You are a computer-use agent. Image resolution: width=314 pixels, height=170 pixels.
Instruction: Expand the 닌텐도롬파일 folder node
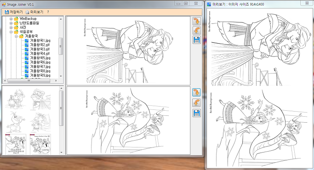tap(11, 23)
